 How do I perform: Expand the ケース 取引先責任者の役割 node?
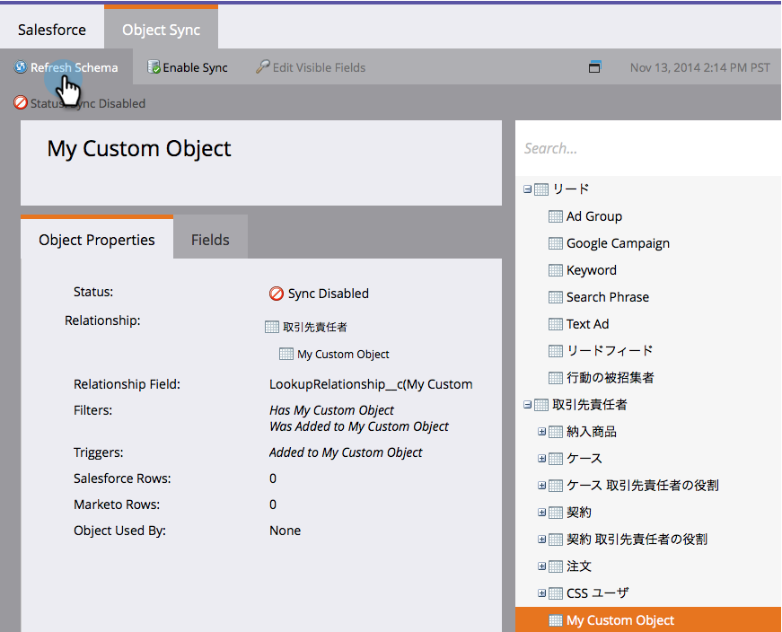point(541,486)
